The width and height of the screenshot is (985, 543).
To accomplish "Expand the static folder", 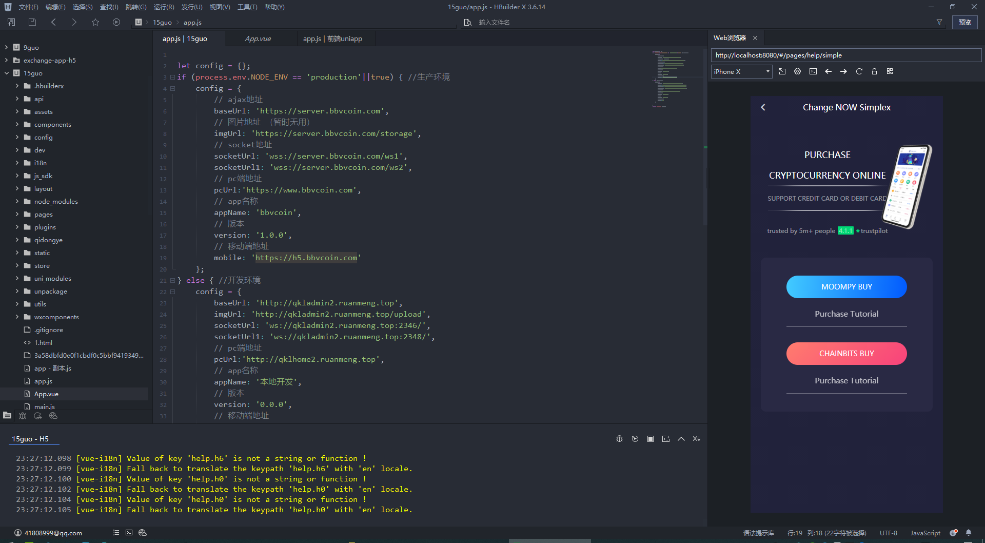I will pyautogui.click(x=17, y=253).
